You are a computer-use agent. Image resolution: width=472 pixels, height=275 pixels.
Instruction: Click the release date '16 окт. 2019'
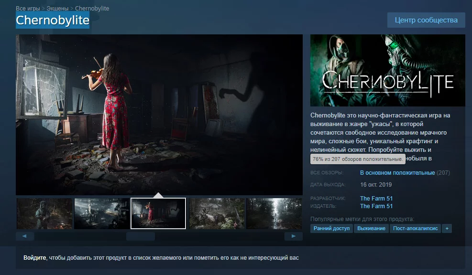376,185
